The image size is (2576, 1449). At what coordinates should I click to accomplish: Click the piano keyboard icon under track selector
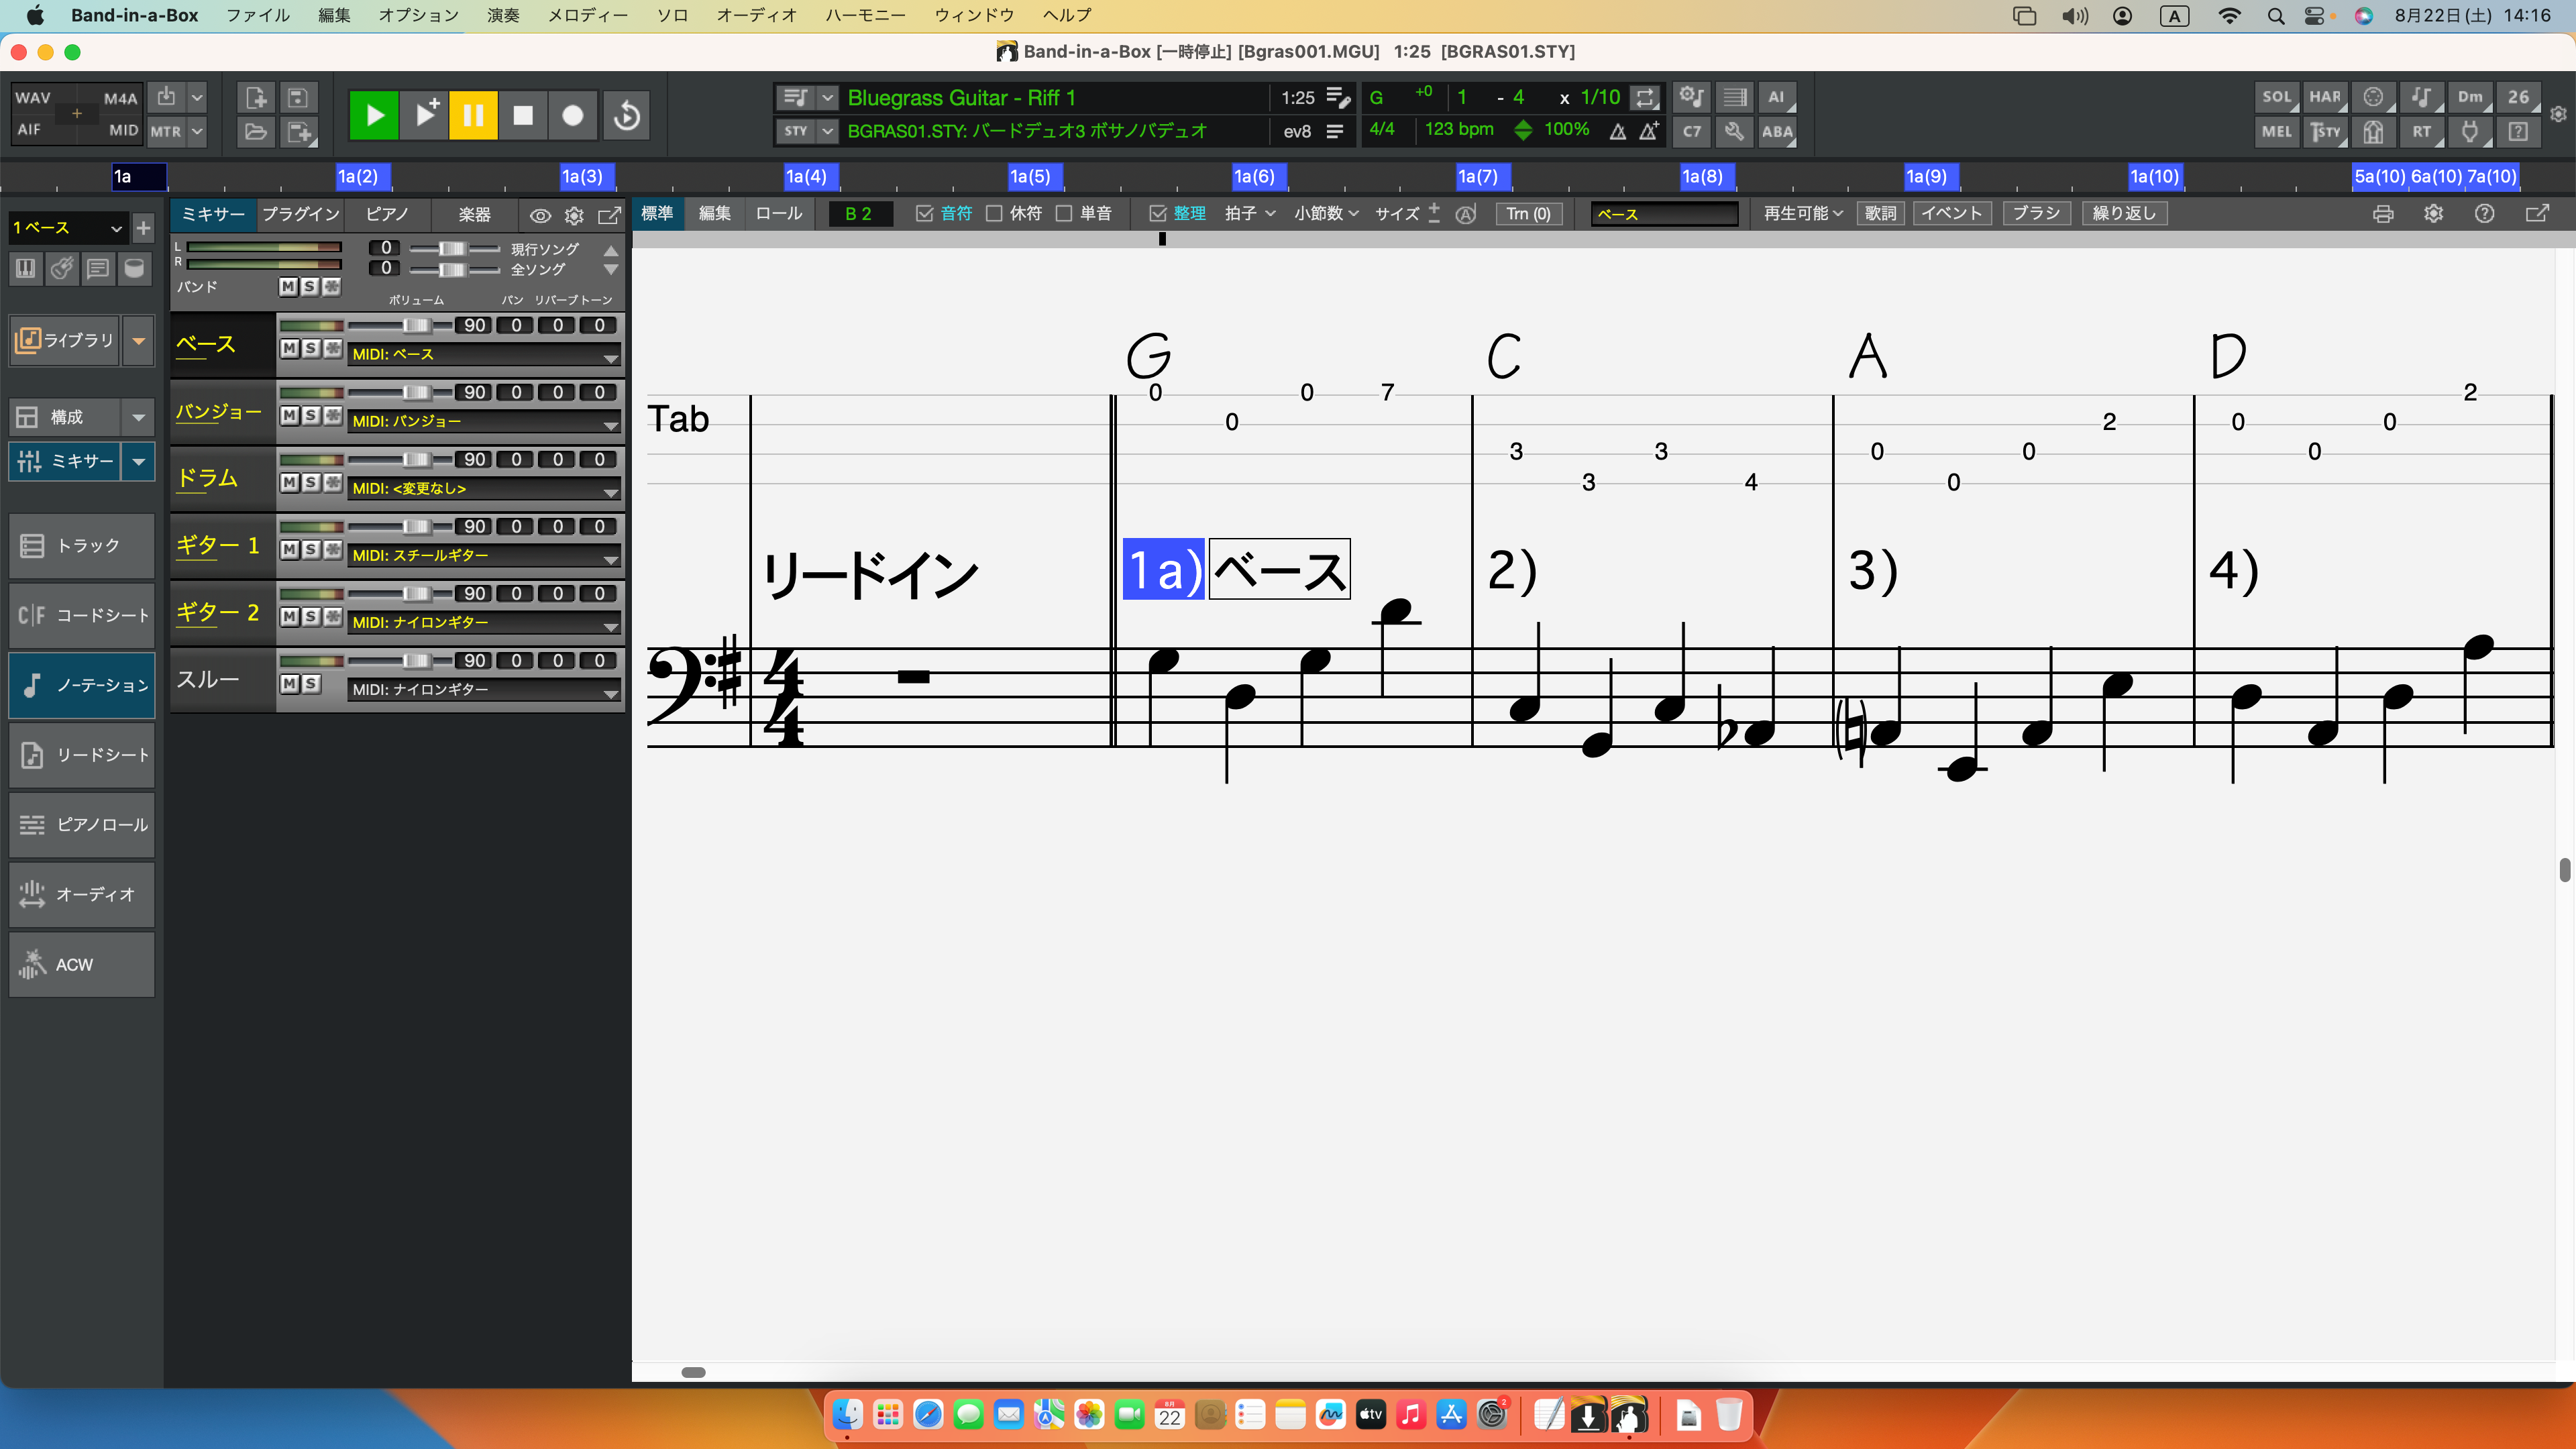pos(26,268)
